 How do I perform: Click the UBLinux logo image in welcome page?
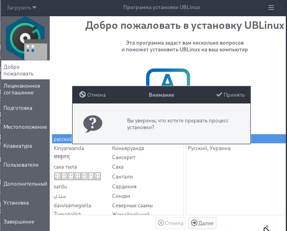[x=168, y=77]
